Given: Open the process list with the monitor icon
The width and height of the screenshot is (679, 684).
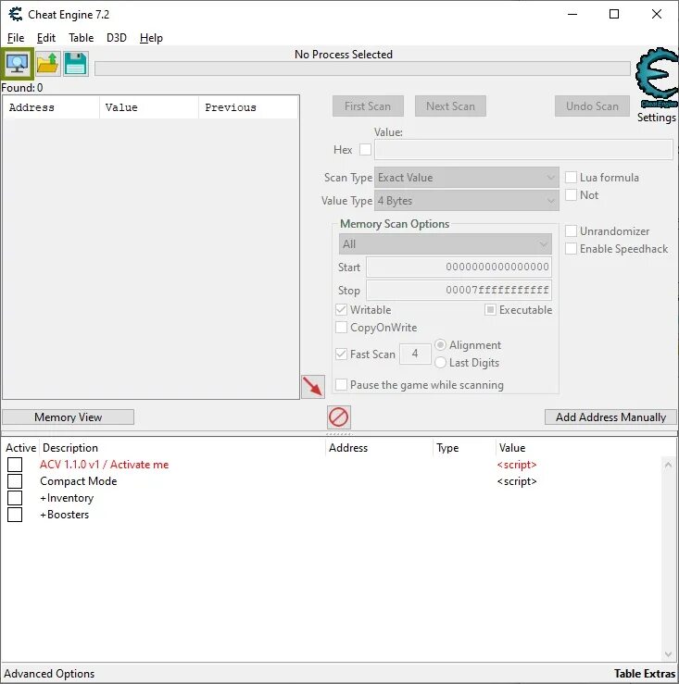Looking at the screenshot, I should tap(17, 64).
